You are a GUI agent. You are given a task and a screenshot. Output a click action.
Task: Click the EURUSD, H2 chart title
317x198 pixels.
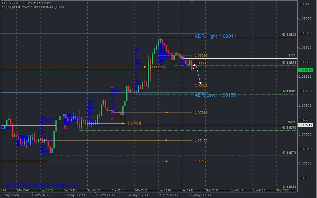pos(26,3)
